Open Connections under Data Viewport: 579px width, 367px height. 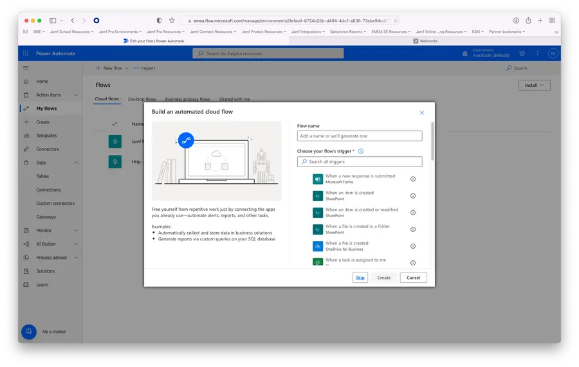[48, 190]
